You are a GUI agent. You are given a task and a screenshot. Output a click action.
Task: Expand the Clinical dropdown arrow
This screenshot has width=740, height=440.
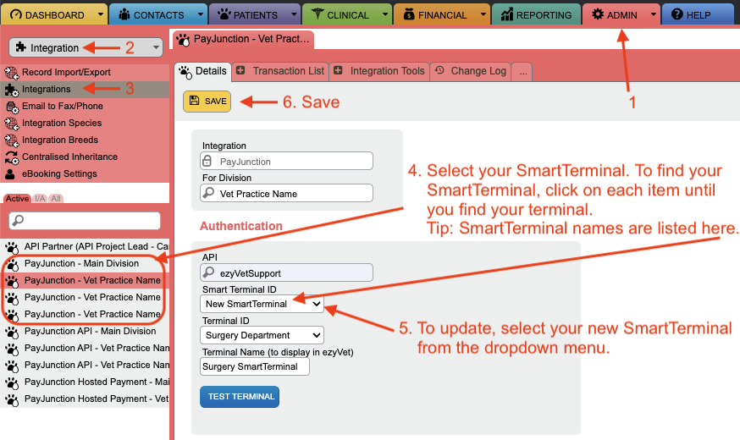pyautogui.click(x=385, y=14)
